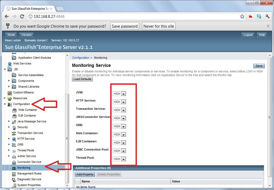Open the ORB monitoring level dropdown
The image size is (274, 190).
pos(119,126)
